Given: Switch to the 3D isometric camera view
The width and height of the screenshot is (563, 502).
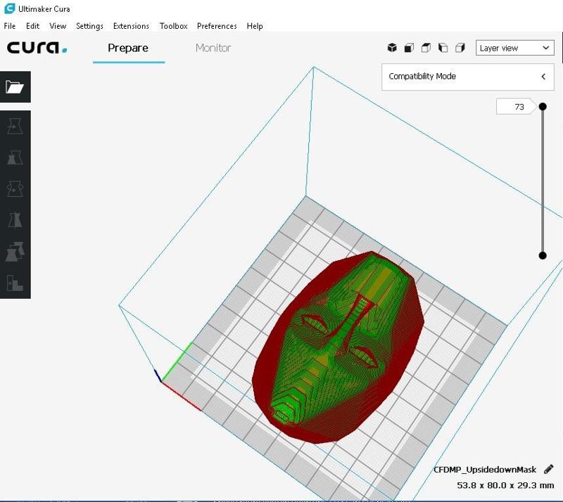Looking at the screenshot, I should [x=392, y=48].
